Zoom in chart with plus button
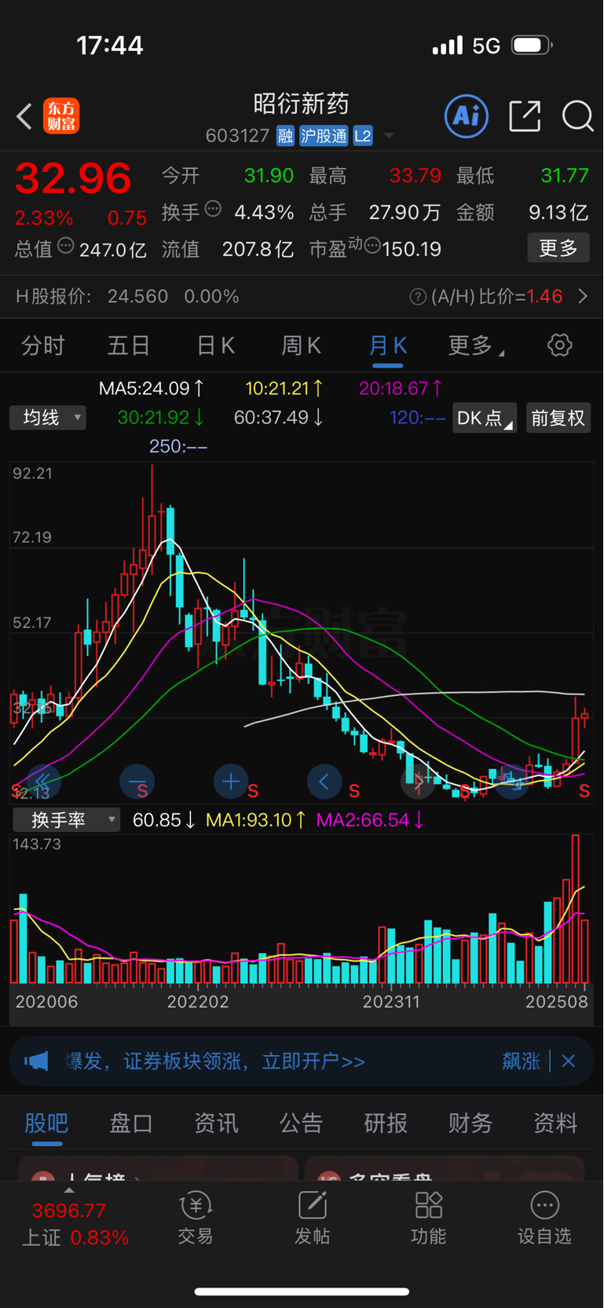This screenshot has height=1308, width=604. coord(231,782)
